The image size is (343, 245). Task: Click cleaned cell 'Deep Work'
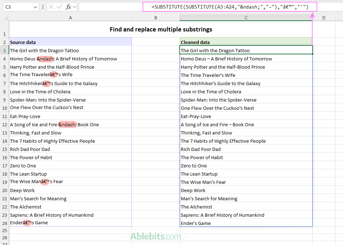[x=246, y=190]
